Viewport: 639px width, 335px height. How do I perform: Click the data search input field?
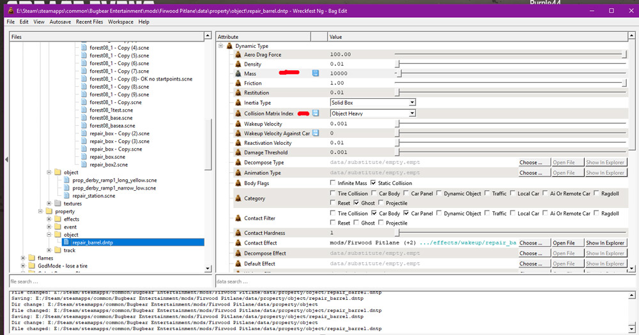[426, 281]
